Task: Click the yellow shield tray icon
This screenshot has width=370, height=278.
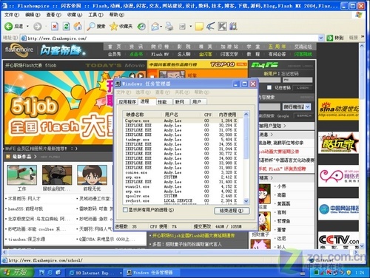Action: 349,273
